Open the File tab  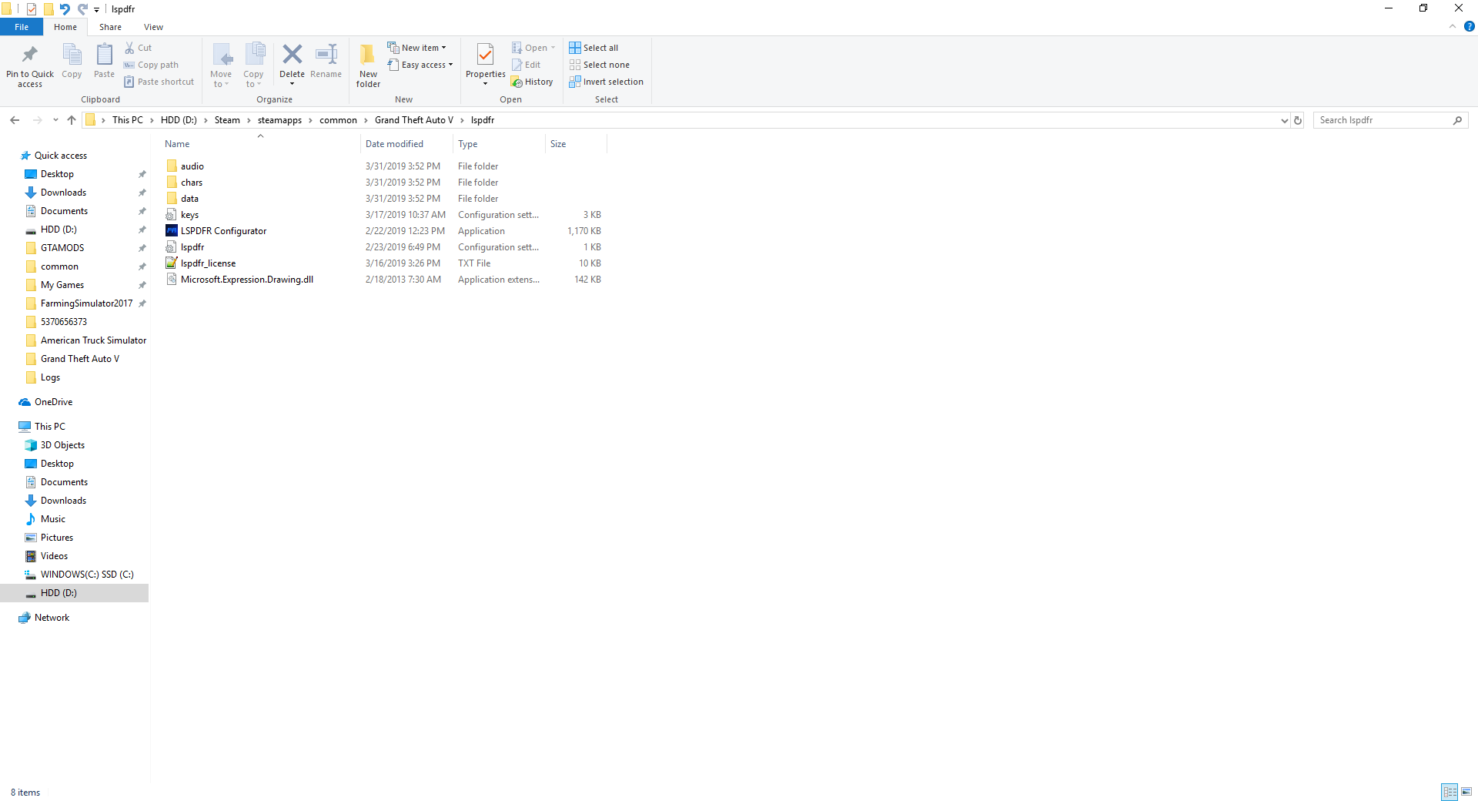click(x=22, y=27)
